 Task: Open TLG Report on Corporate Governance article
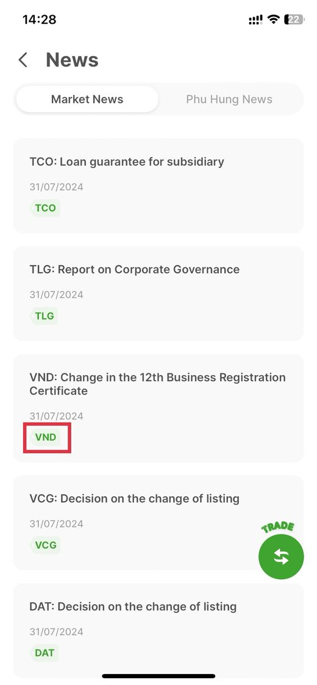[158, 293]
